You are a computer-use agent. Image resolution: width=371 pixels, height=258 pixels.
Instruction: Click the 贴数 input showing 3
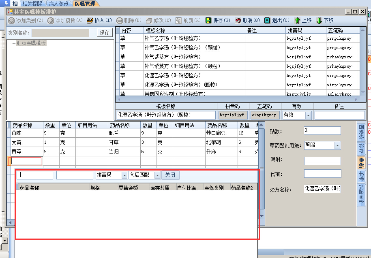point(322,130)
